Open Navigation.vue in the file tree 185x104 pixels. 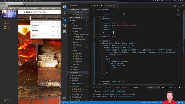pyautogui.click(x=79, y=40)
